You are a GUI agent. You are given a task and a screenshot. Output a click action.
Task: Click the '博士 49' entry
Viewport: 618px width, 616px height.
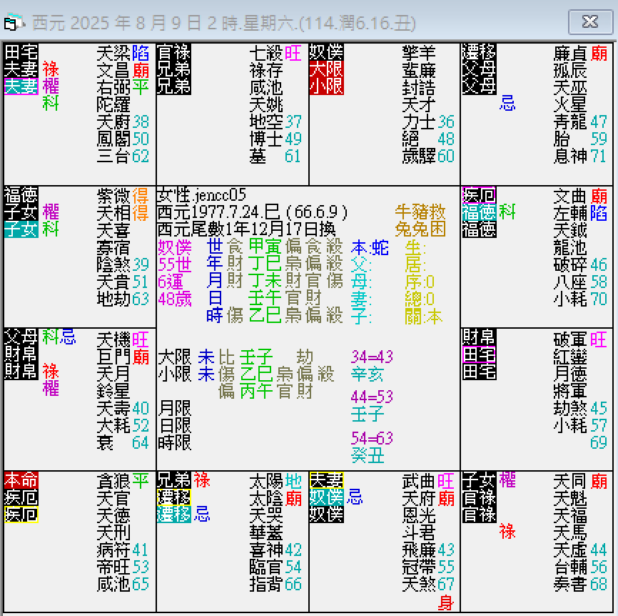coord(275,139)
